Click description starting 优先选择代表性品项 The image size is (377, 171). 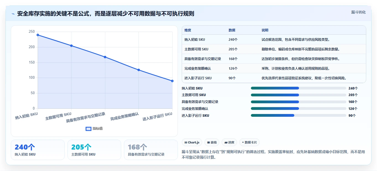304,78
